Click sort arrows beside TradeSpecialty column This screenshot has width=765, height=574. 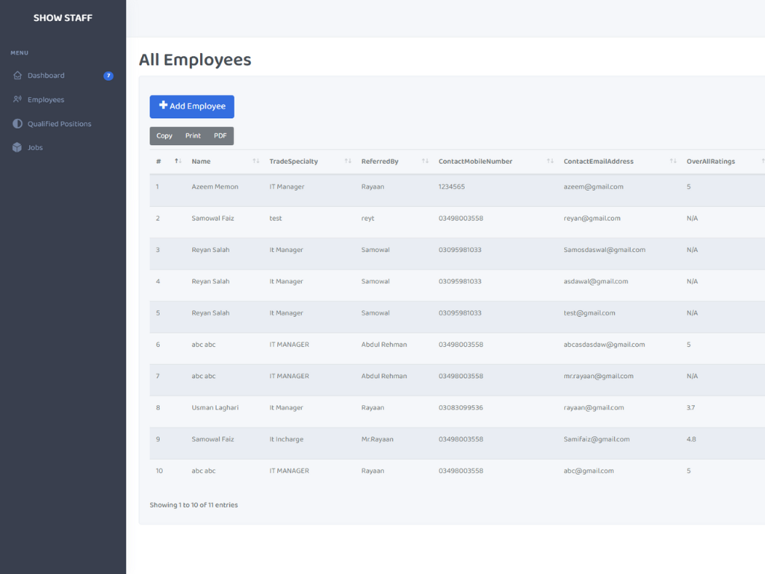coord(347,161)
